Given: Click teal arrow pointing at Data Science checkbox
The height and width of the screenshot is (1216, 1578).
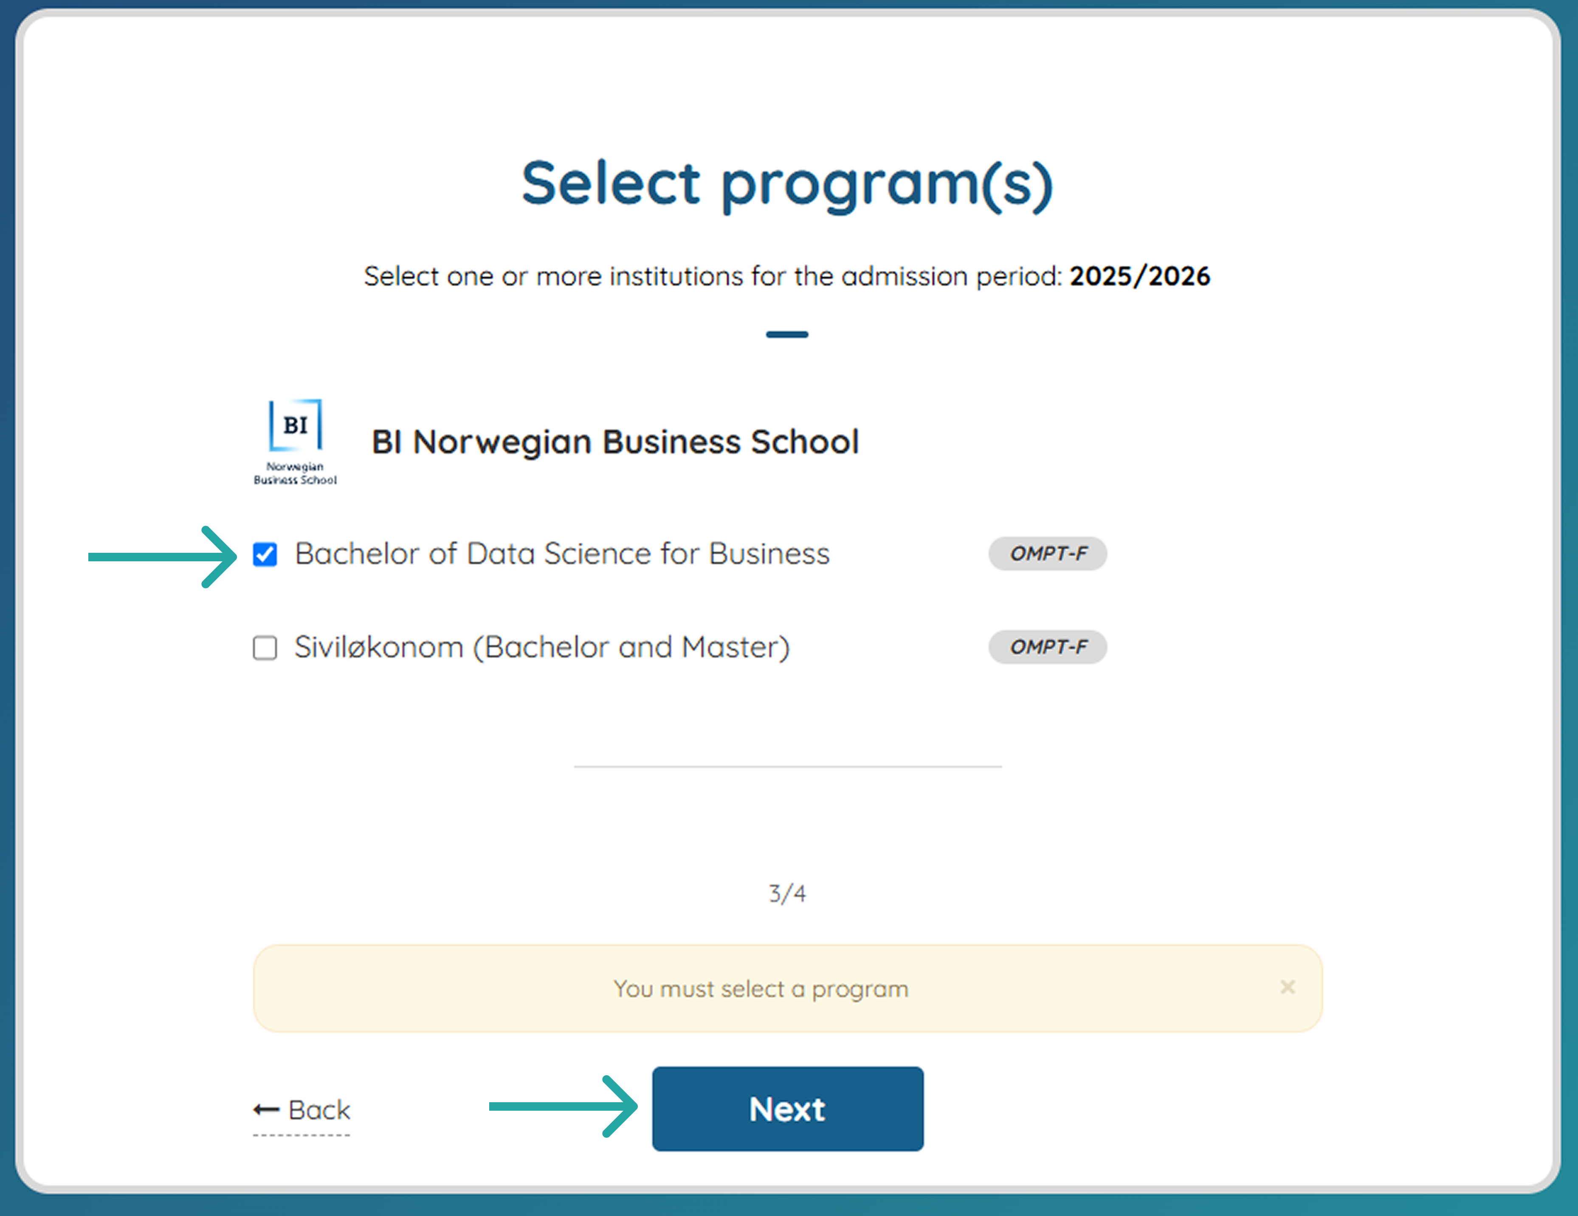Looking at the screenshot, I should 163,556.
